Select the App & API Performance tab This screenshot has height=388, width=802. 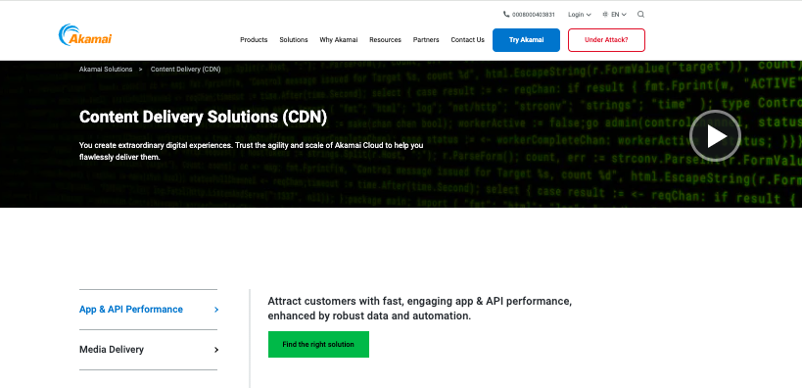coord(148,310)
